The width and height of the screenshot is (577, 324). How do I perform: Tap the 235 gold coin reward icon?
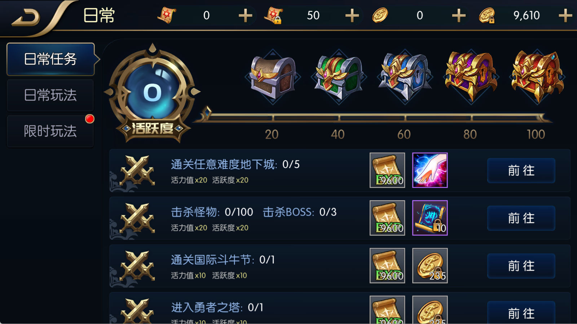(x=430, y=266)
